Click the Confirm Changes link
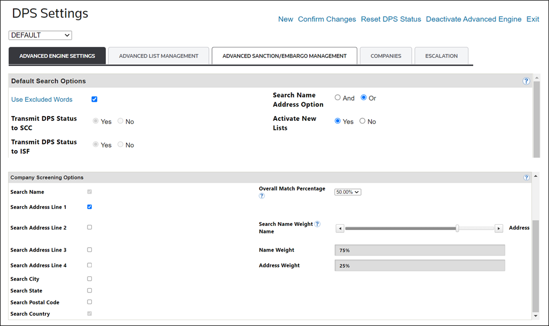The width and height of the screenshot is (549, 326). (x=327, y=19)
